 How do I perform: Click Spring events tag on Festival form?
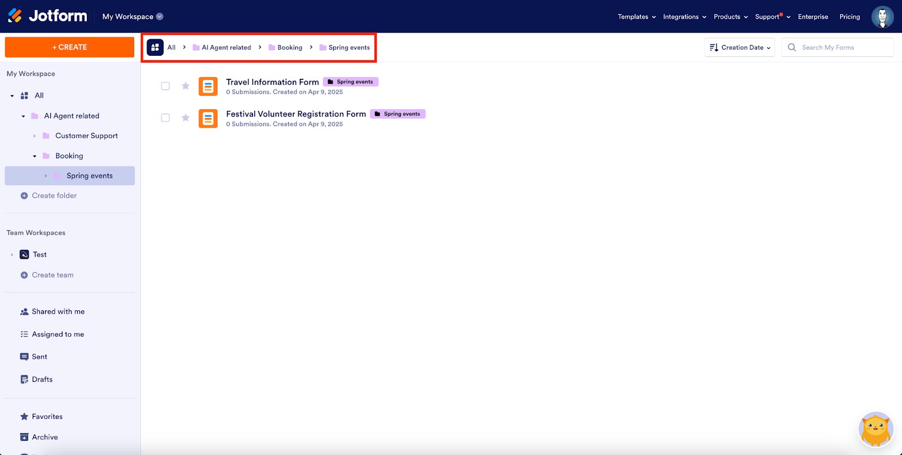[398, 114]
